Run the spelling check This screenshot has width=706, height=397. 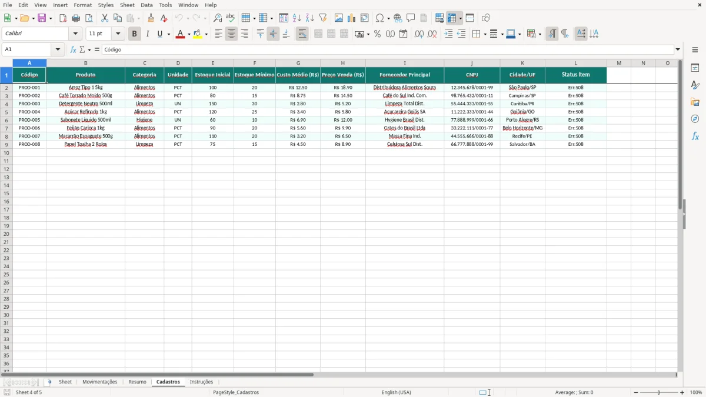(x=231, y=18)
